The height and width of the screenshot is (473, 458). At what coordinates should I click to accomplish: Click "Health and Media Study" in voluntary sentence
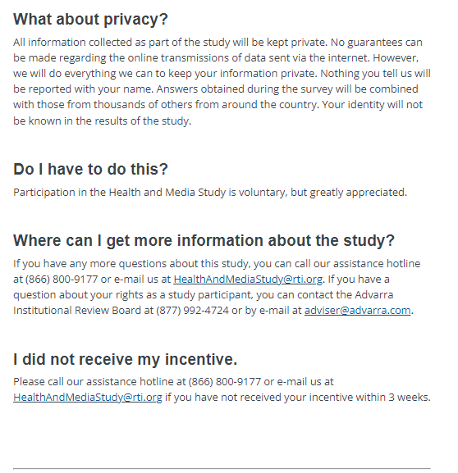tap(167, 193)
